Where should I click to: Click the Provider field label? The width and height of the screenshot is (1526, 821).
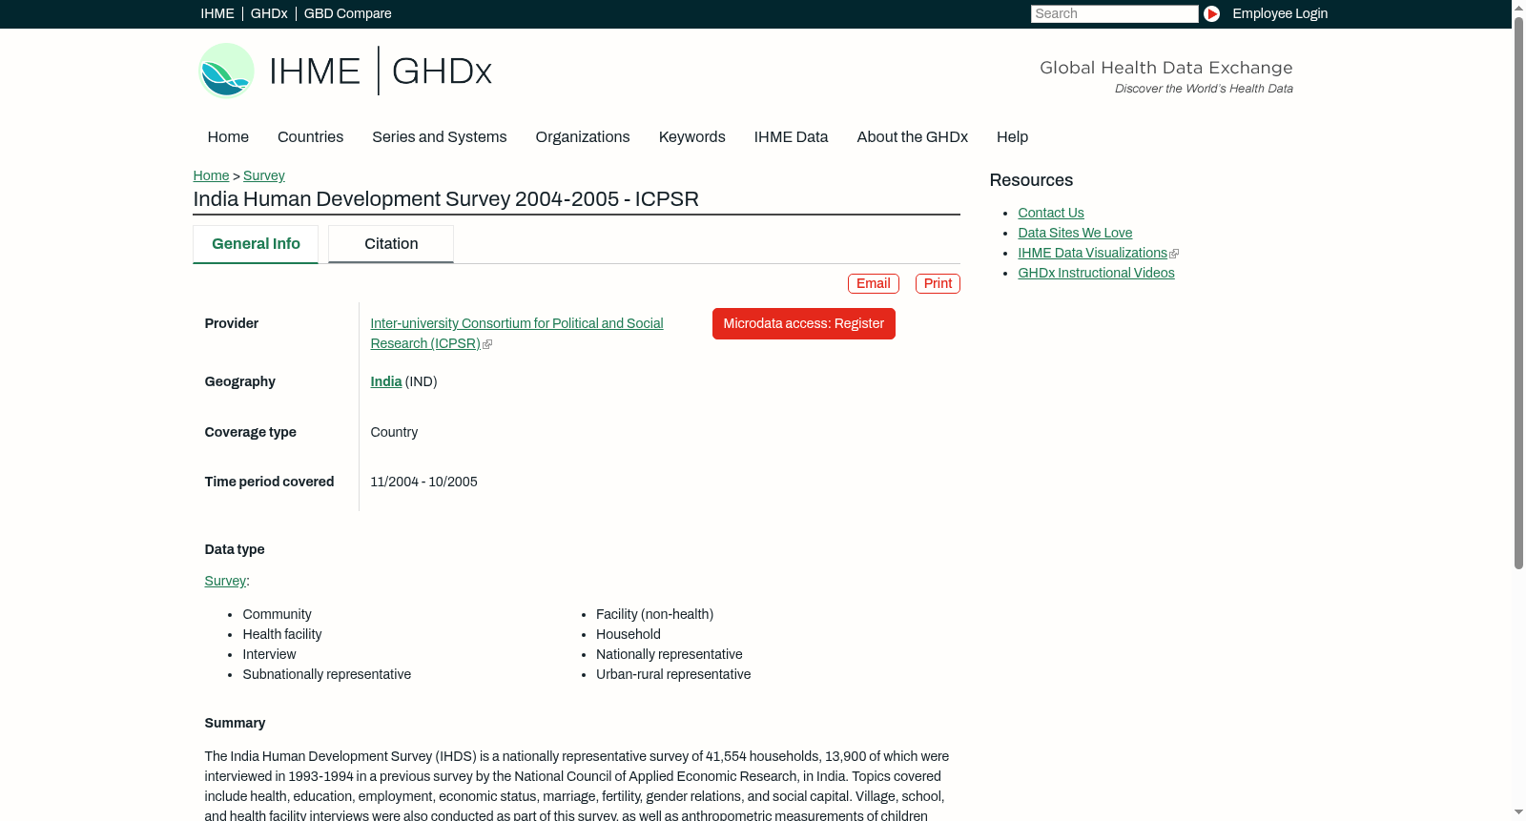(x=231, y=324)
